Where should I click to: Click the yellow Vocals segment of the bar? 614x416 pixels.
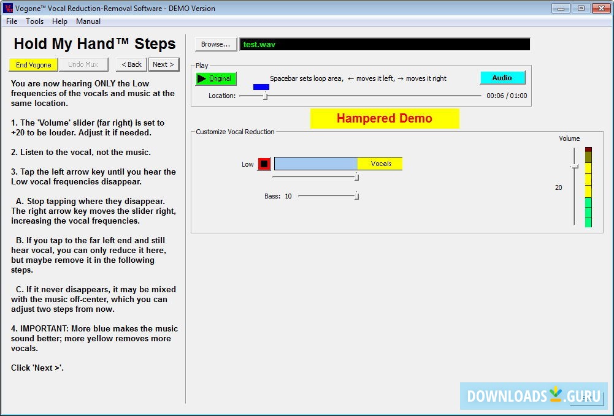coord(381,164)
